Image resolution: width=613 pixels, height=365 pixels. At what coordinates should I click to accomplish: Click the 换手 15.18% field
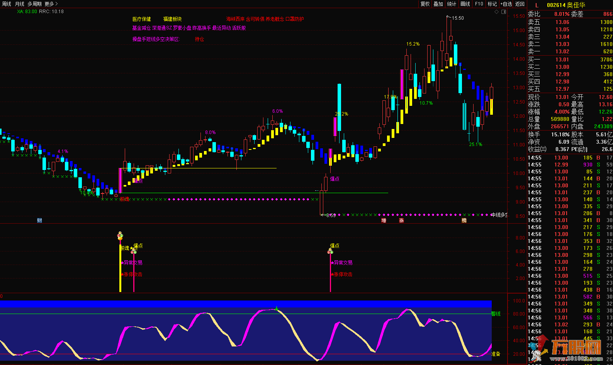[548, 134]
